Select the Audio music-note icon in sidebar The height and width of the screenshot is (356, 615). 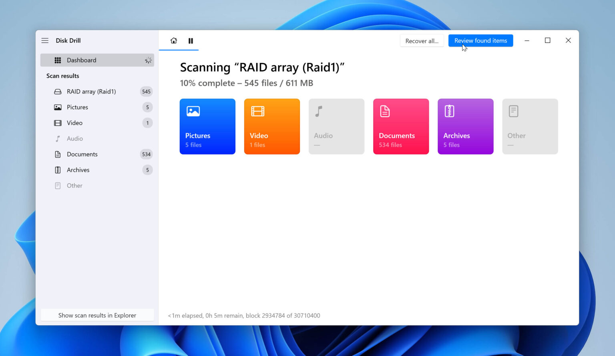tap(58, 138)
